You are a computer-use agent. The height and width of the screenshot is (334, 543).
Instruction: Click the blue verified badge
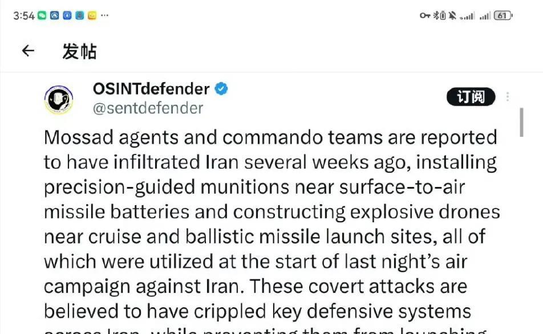pyautogui.click(x=221, y=89)
